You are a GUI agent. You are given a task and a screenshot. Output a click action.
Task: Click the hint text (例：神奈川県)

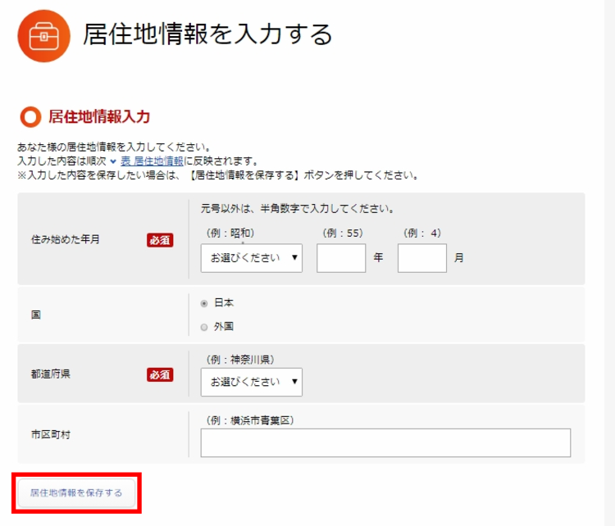coord(240,360)
